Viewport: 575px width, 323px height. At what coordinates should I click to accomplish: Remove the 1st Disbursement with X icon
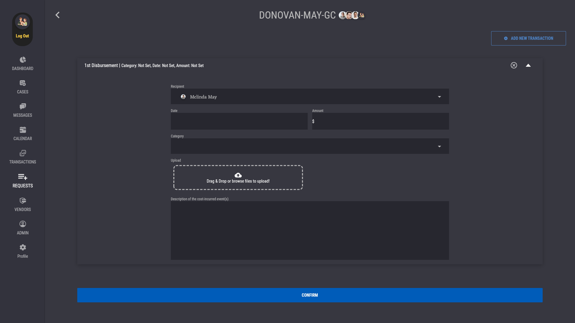pos(514,65)
